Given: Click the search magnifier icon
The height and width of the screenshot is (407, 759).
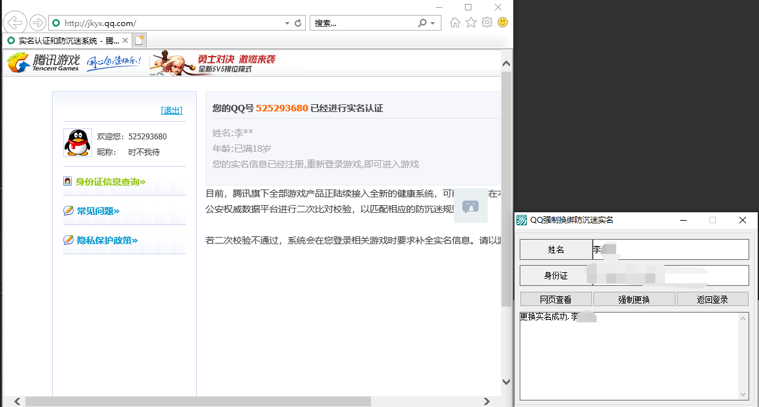Looking at the screenshot, I should click(423, 23).
